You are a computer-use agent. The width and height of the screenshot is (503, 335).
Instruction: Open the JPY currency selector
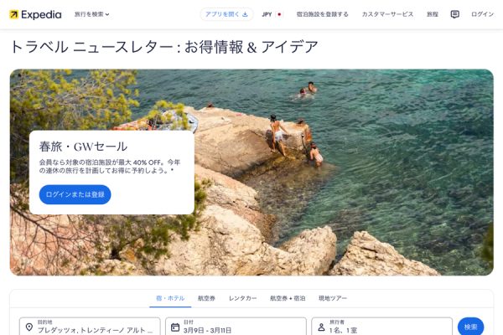pyautogui.click(x=272, y=14)
